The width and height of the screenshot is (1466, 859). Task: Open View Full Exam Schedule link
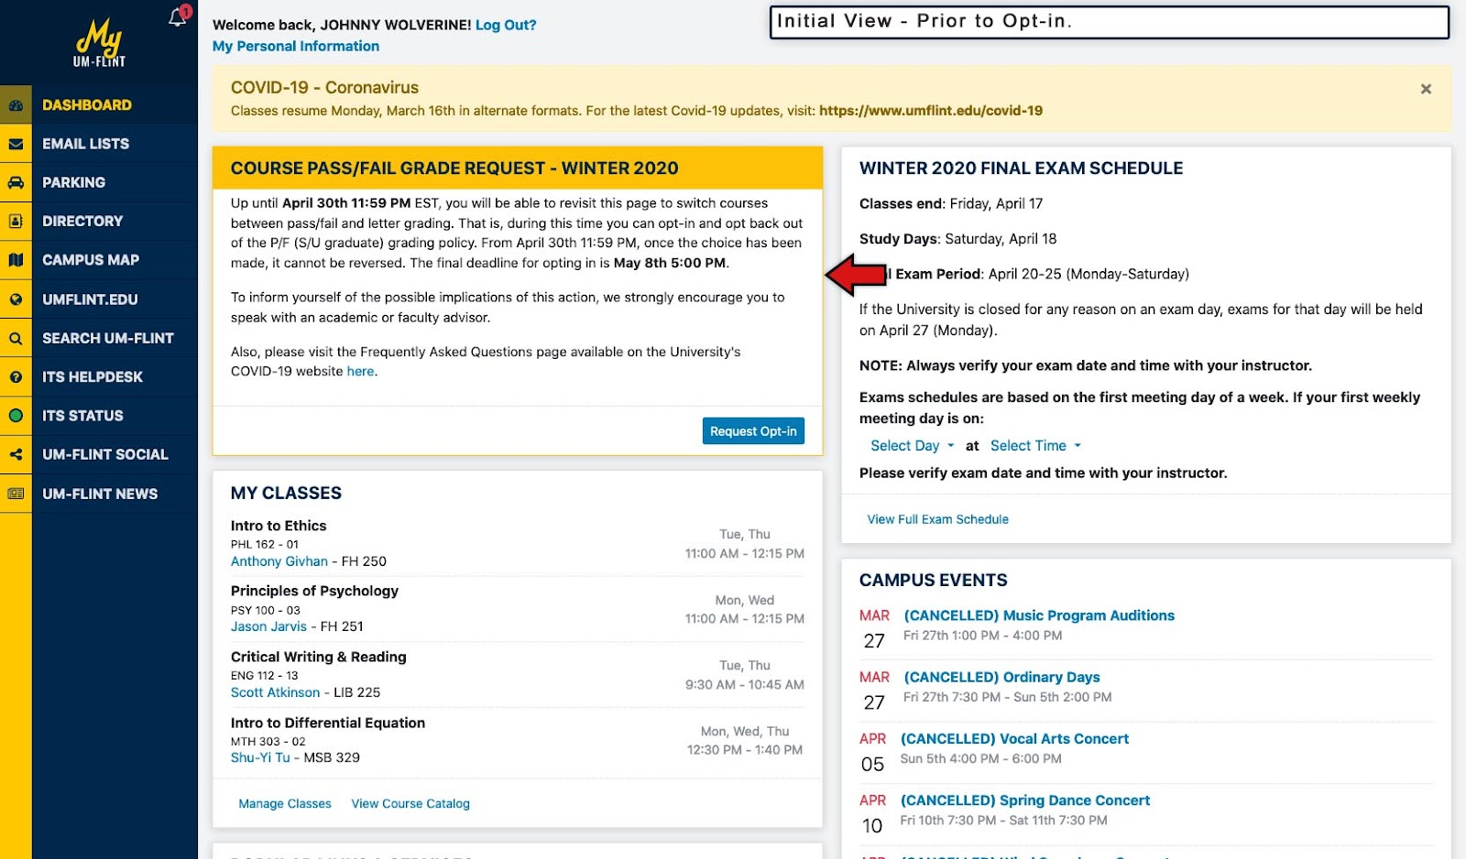pyautogui.click(x=938, y=519)
